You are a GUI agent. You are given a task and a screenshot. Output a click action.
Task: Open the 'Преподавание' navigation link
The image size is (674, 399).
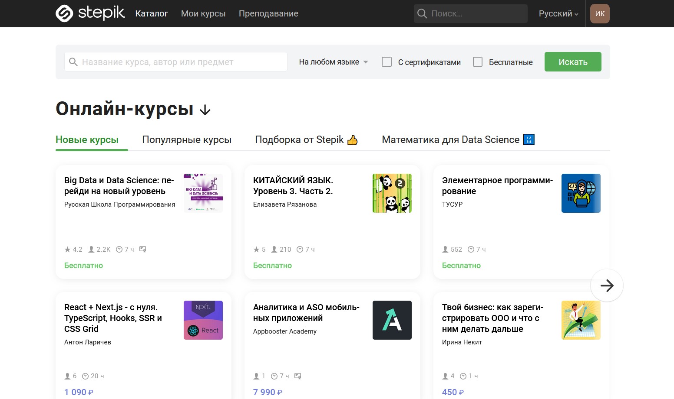(268, 13)
